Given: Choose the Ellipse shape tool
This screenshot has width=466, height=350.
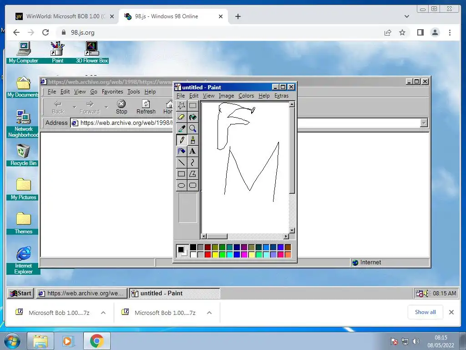Looking at the screenshot, I should (181, 185).
